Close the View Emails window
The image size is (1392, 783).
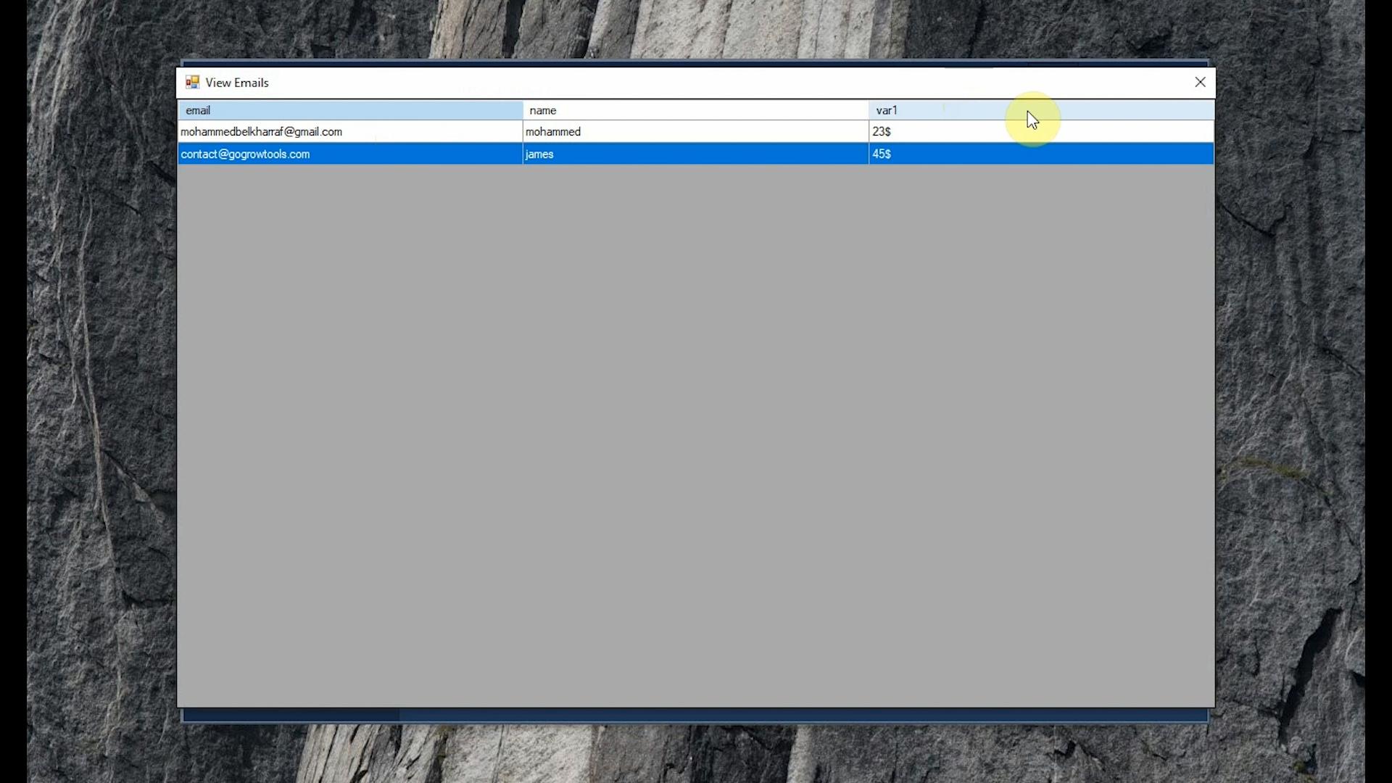point(1200,82)
